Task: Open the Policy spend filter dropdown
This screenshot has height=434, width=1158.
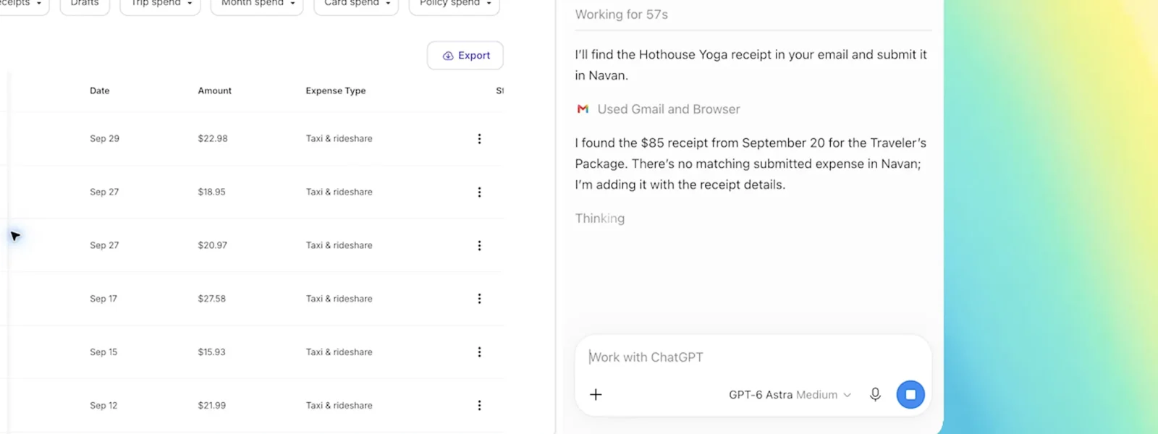Action: [x=455, y=4]
